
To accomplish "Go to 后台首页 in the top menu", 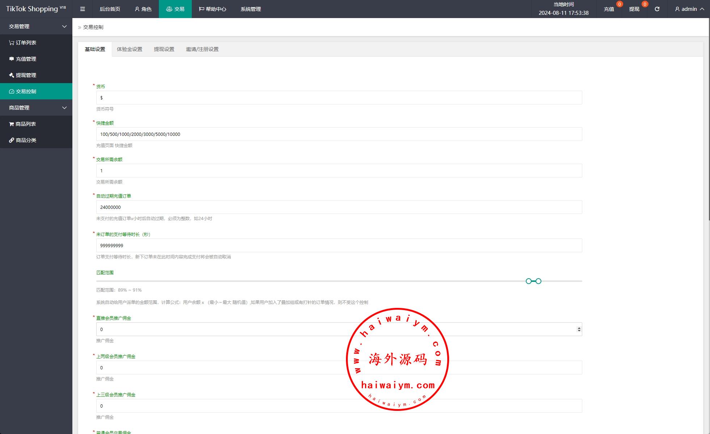I will 110,9.
